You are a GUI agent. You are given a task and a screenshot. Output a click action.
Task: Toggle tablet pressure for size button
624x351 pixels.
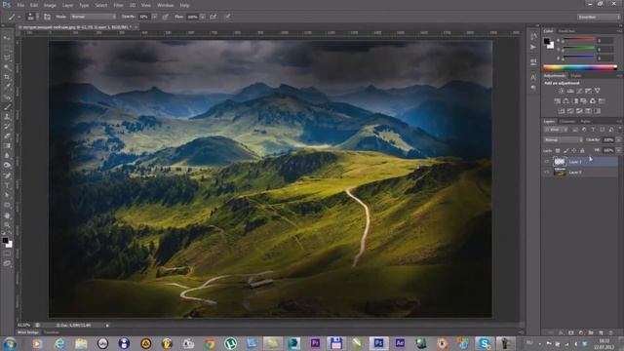(227, 17)
